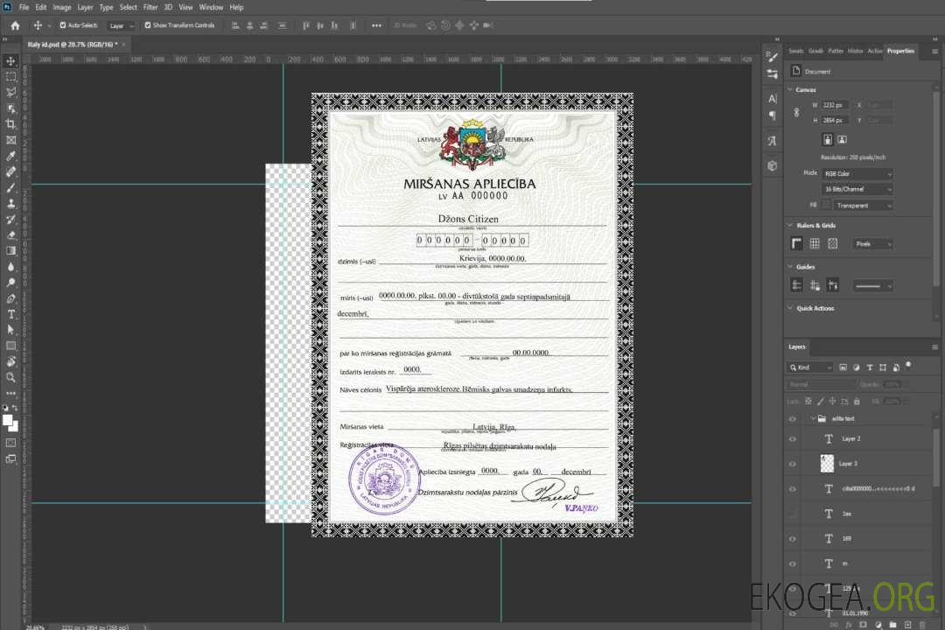Open the Paragraph panel icon
This screenshot has height=630, width=945.
tap(773, 115)
